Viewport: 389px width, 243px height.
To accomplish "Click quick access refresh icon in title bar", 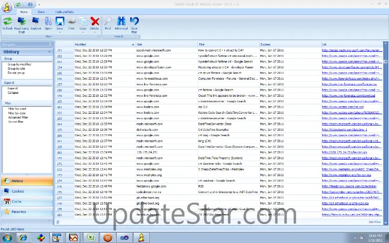I will [x=18, y=4].
